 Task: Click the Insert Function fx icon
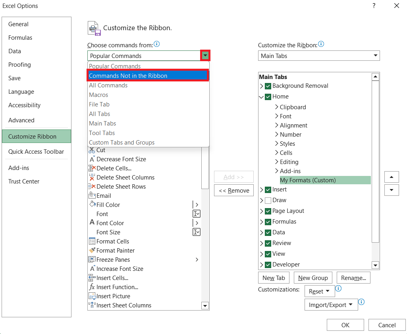[92, 287]
